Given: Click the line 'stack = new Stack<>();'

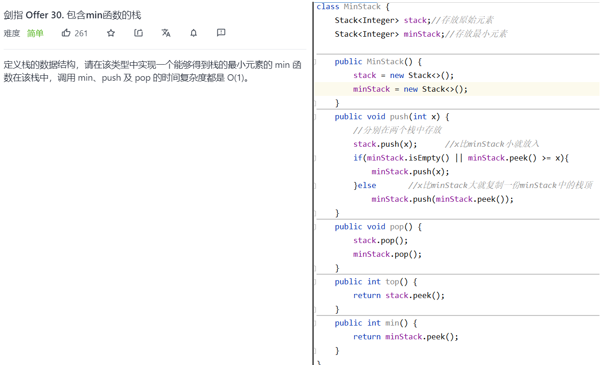Looking at the screenshot, I should click(x=404, y=75).
